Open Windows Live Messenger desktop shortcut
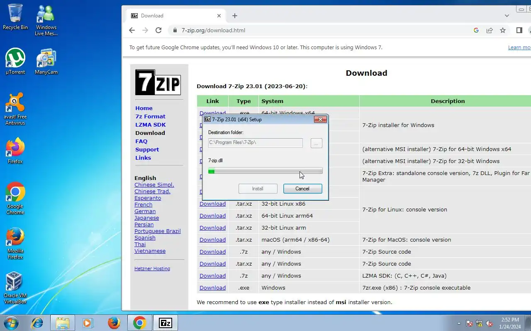Image resolution: width=531 pixels, height=331 pixels. click(x=46, y=20)
